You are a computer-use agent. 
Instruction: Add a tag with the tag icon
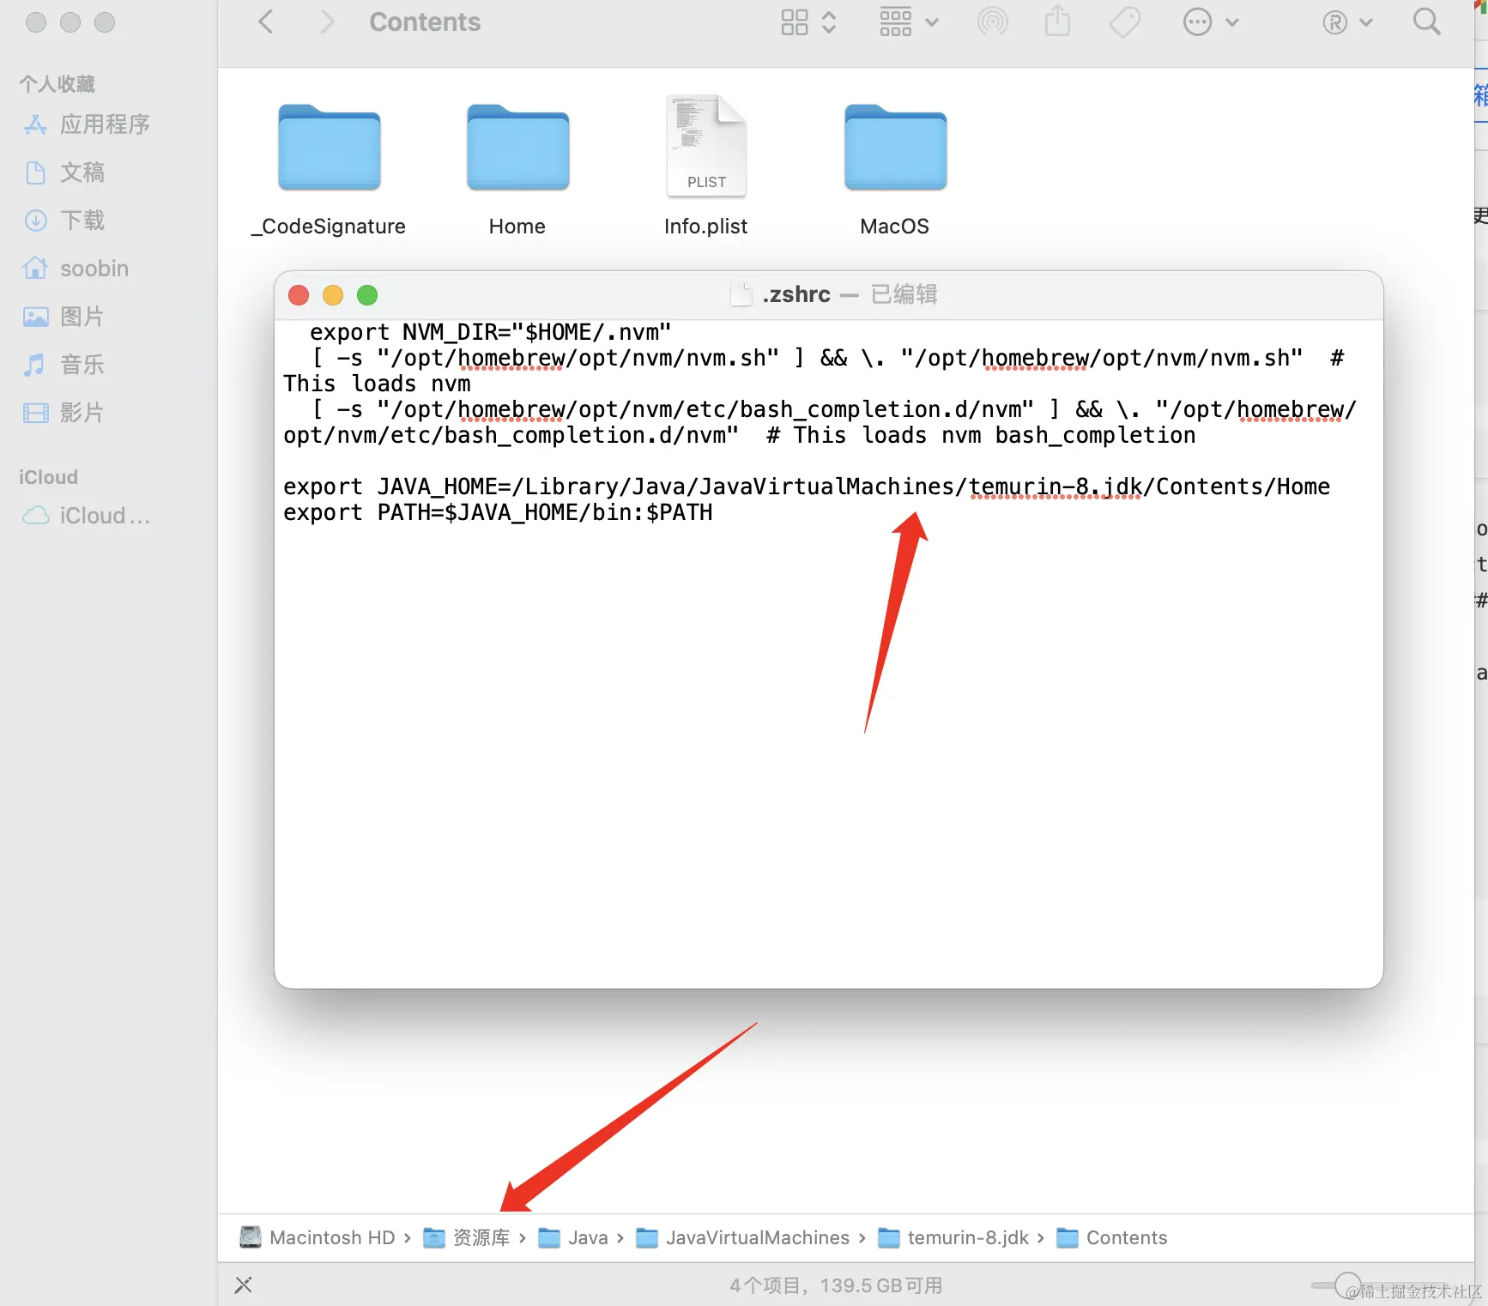(x=1124, y=21)
